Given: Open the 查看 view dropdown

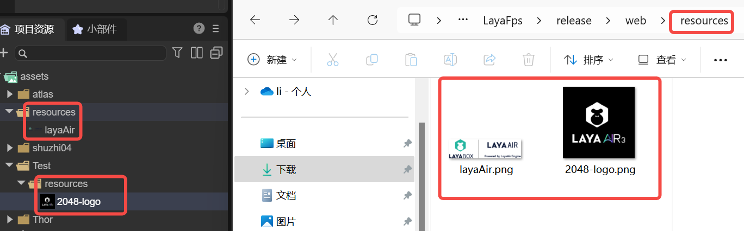Looking at the screenshot, I should click(x=662, y=60).
